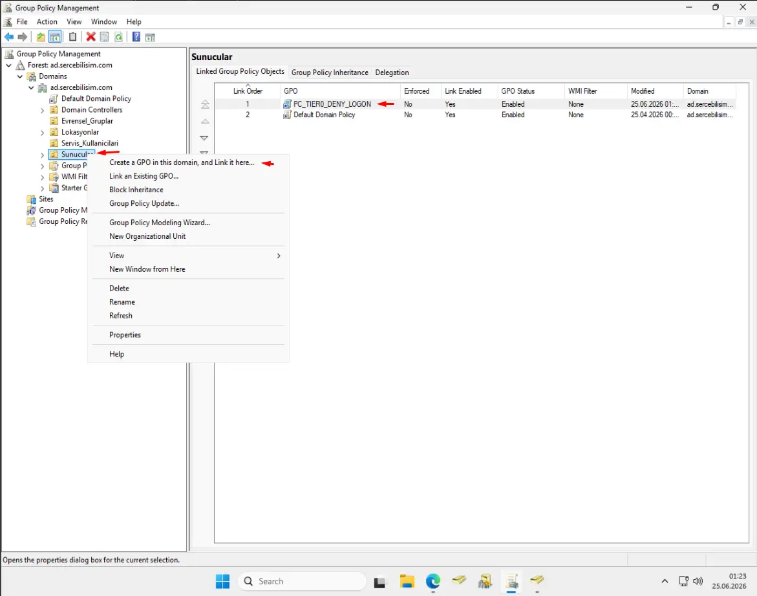Open the View submenu in context menu
Image resolution: width=757 pixels, height=596 pixels.
click(188, 255)
